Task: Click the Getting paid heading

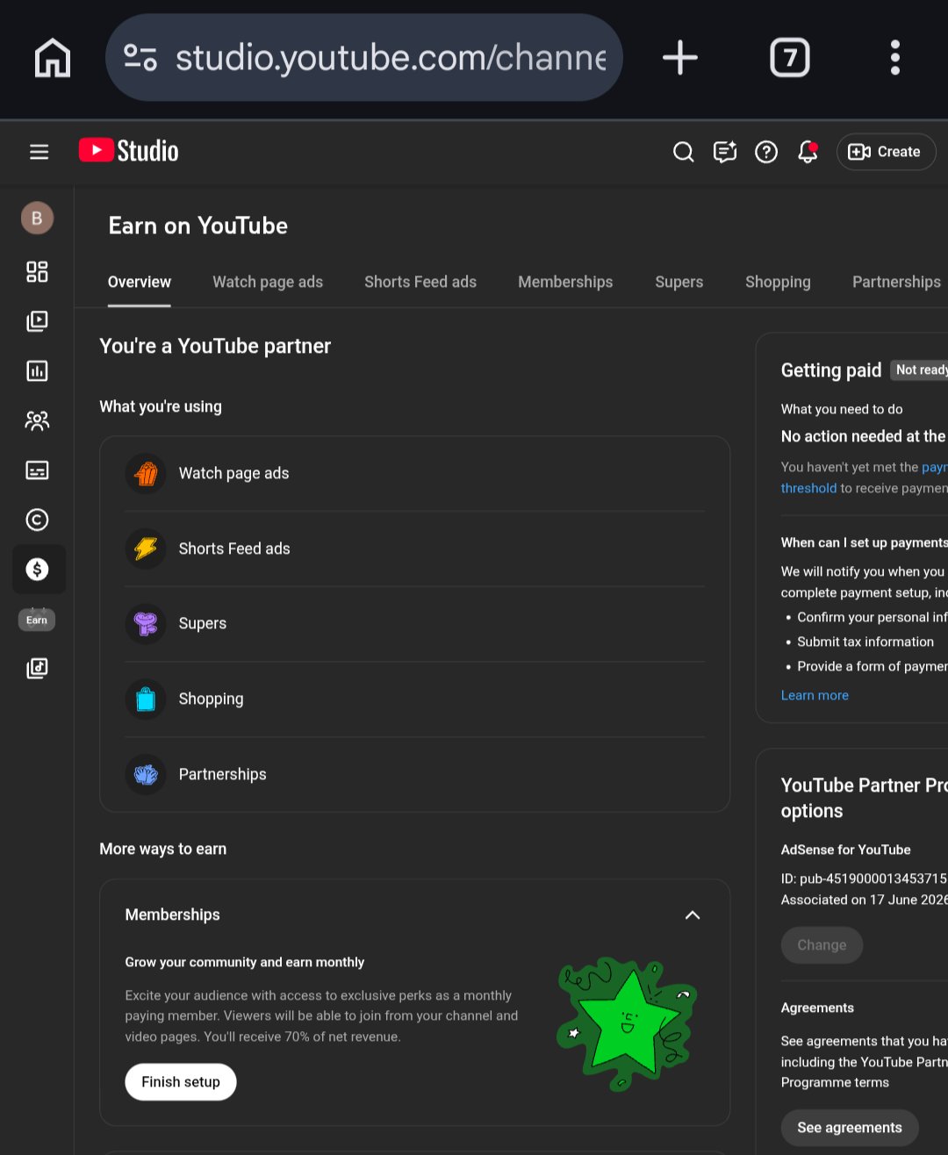Action: tap(831, 370)
